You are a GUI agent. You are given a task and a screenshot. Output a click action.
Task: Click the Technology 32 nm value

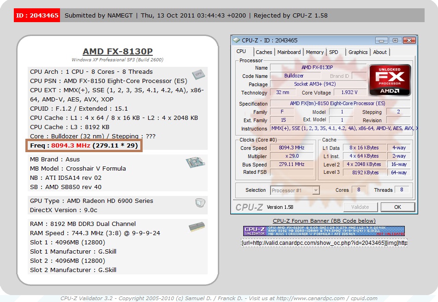point(282,92)
